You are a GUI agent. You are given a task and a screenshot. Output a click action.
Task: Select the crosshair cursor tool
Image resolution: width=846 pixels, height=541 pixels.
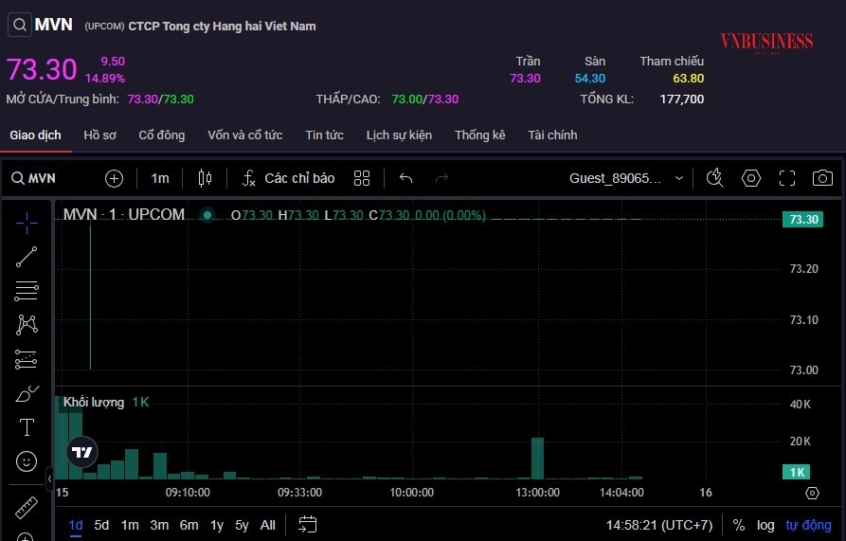point(27,223)
